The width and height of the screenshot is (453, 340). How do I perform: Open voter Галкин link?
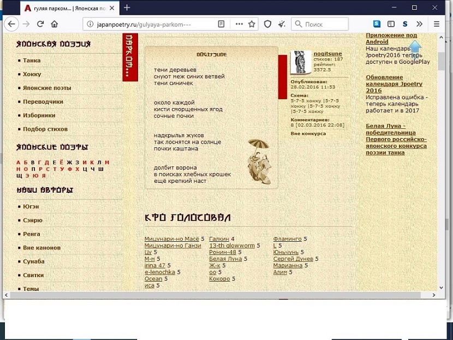219,239
